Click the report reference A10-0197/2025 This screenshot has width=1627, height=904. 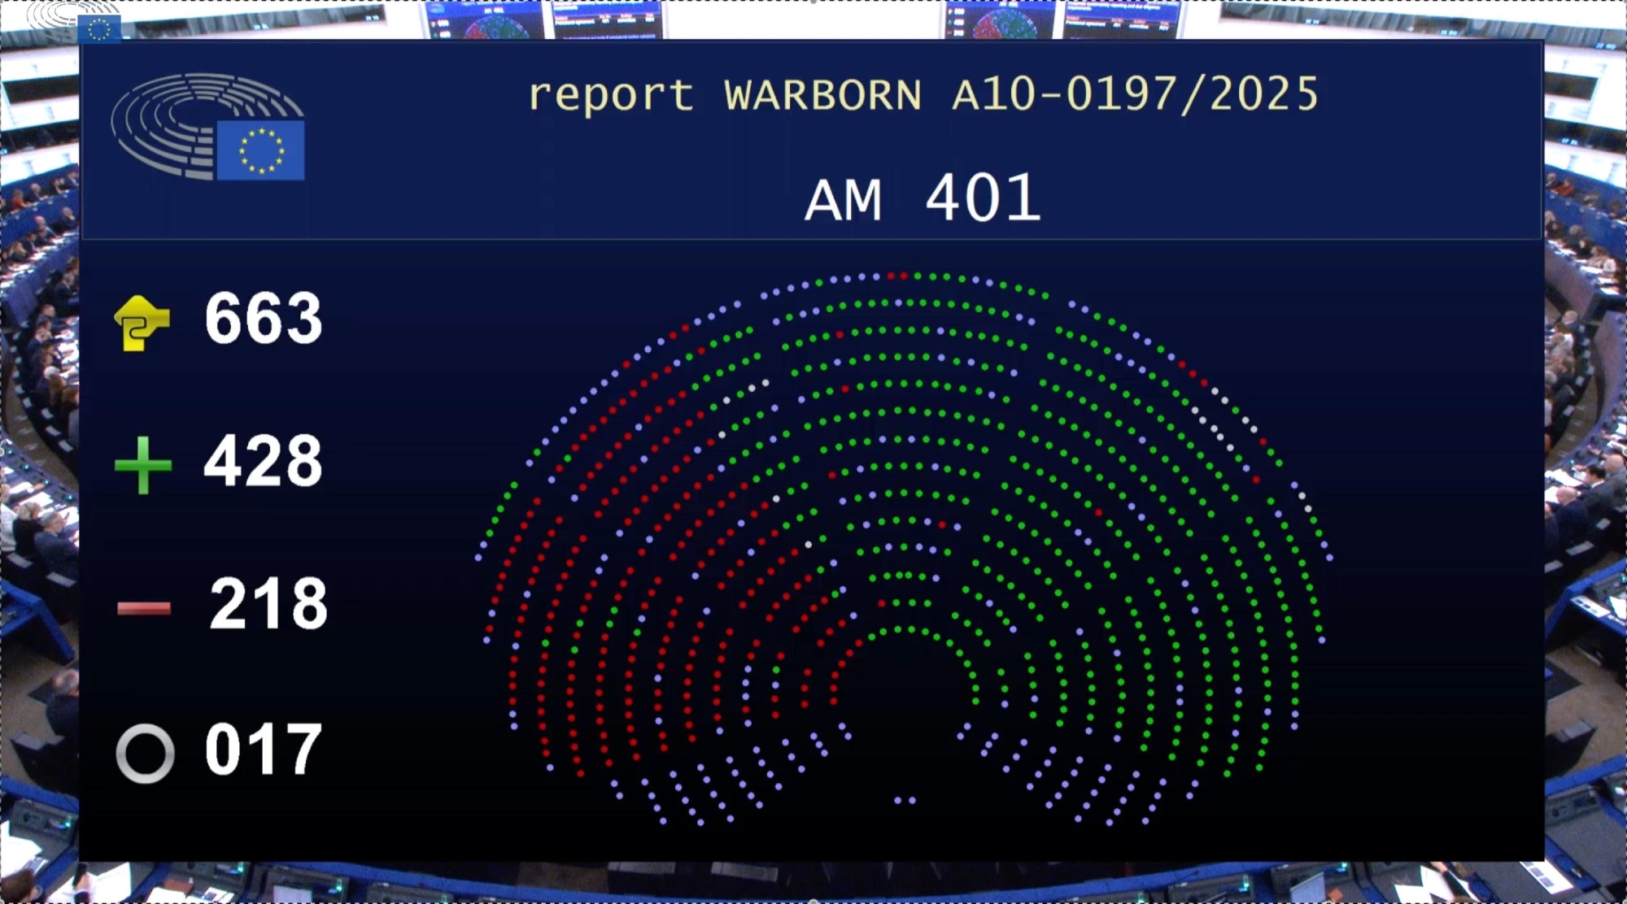1135,94
